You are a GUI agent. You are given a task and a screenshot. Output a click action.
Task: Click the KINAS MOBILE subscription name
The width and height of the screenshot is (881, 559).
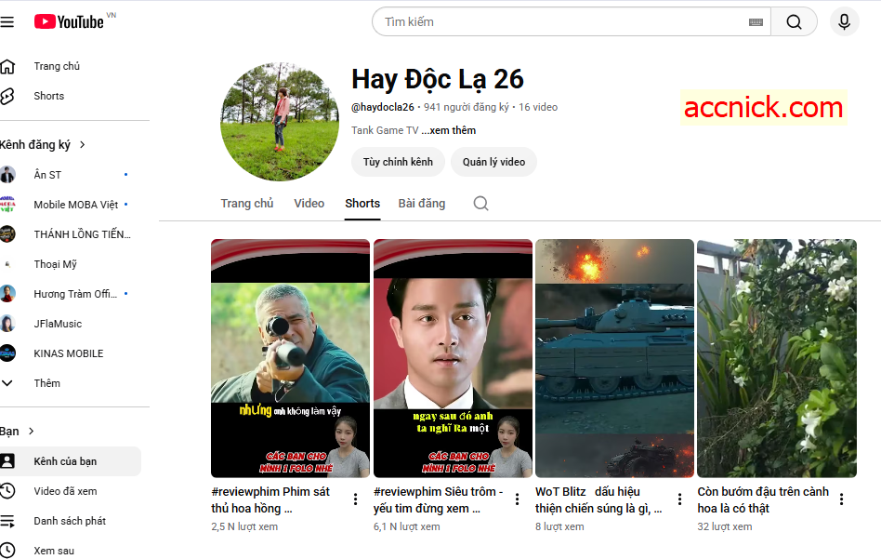69,353
